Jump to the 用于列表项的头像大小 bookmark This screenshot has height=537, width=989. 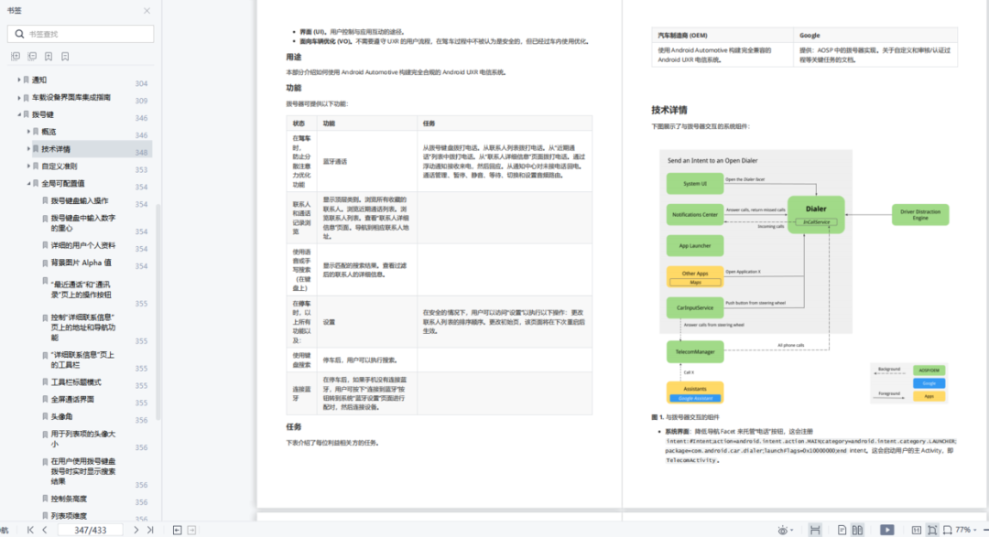tap(83, 439)
